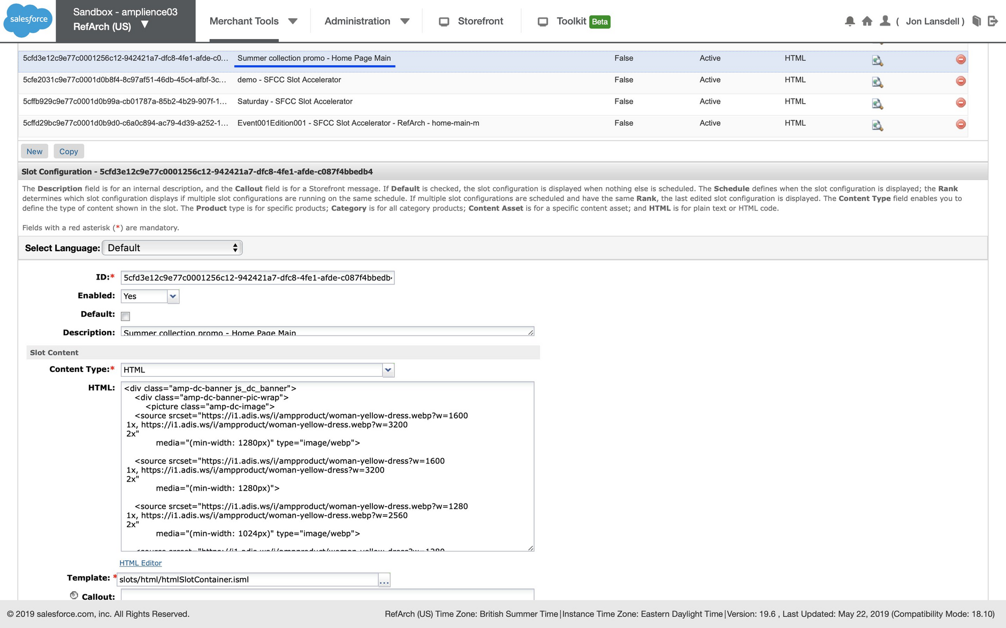Click the Copy button
This screenshot has width=1006, height=628.
point(68,151)
